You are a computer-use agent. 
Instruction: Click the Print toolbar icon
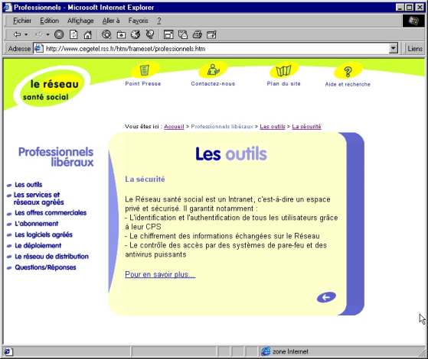coord(197,34)
